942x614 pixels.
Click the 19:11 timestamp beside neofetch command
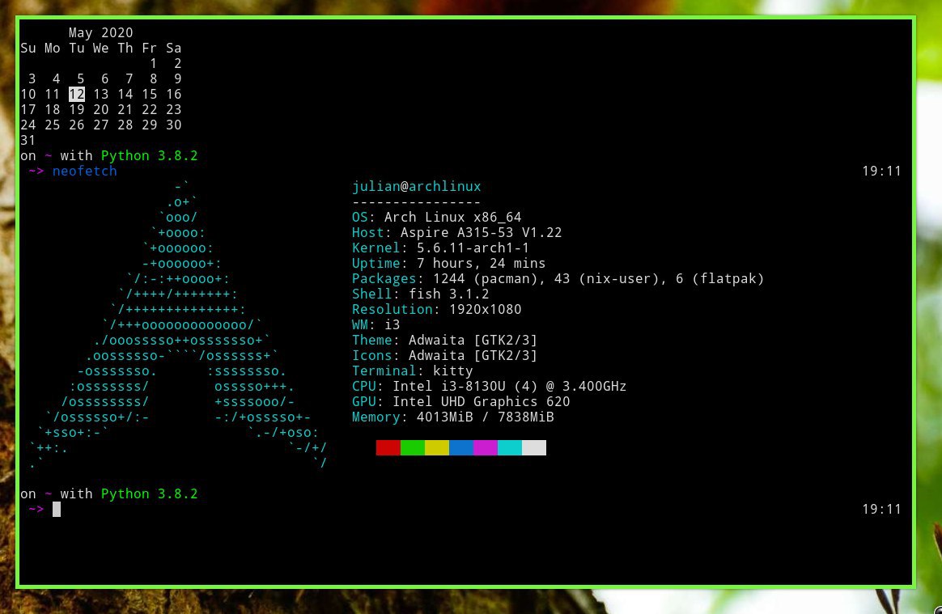(881, 171)
